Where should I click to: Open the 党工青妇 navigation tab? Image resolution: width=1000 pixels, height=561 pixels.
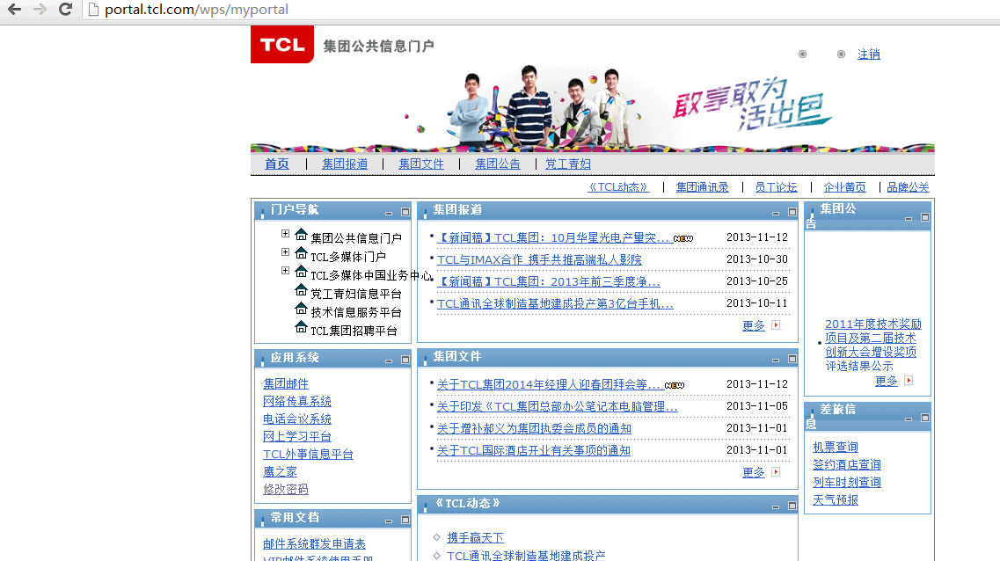(567, 164)
